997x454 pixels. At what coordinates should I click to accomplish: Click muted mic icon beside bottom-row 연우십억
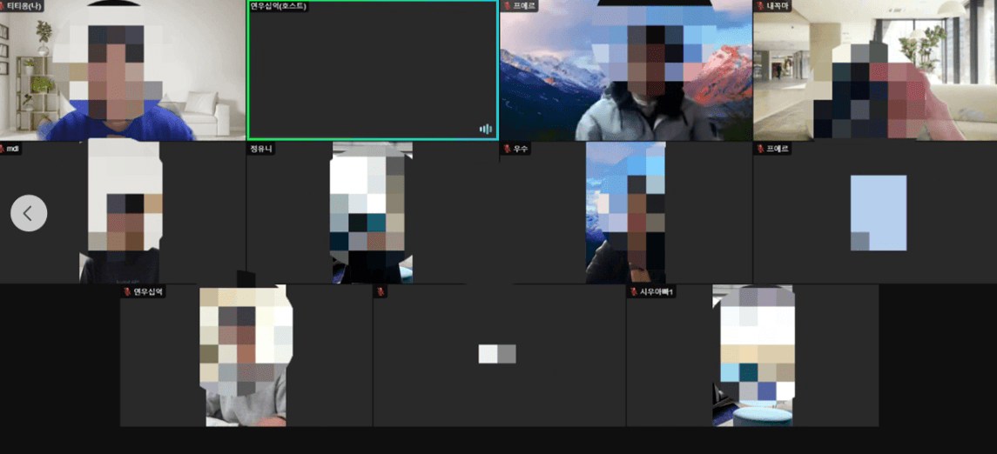point(127,291)
